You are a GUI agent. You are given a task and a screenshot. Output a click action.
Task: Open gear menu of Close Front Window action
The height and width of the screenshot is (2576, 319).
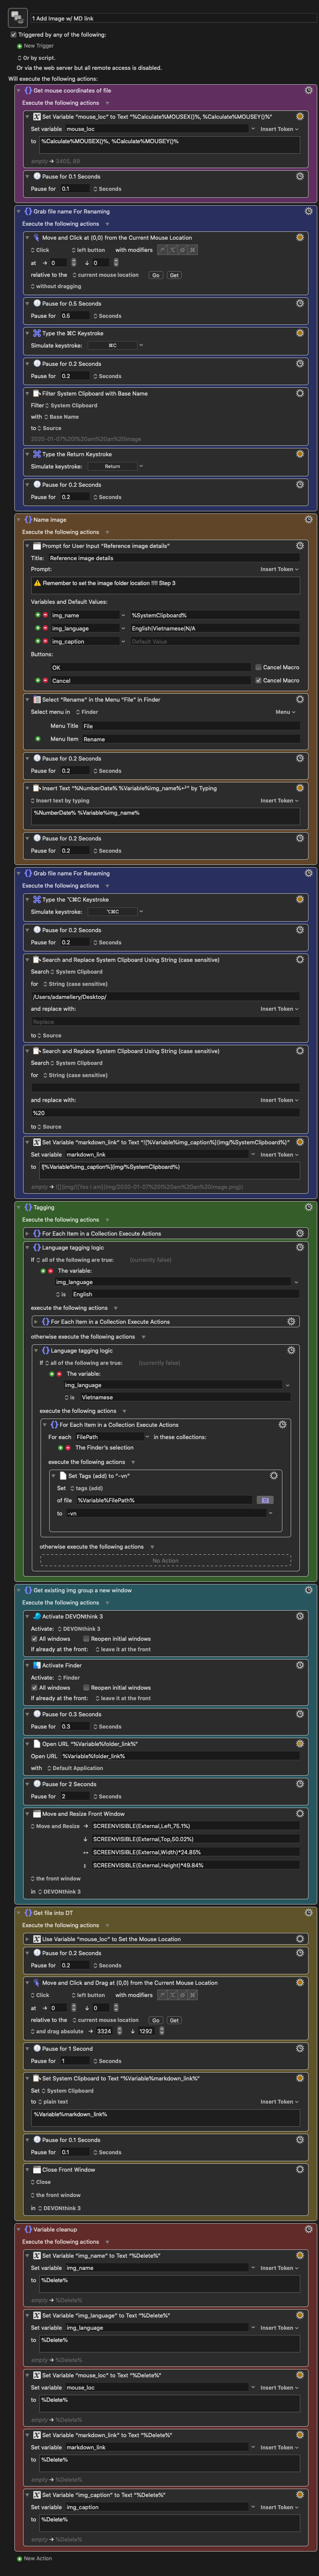tap(300, 2170)
